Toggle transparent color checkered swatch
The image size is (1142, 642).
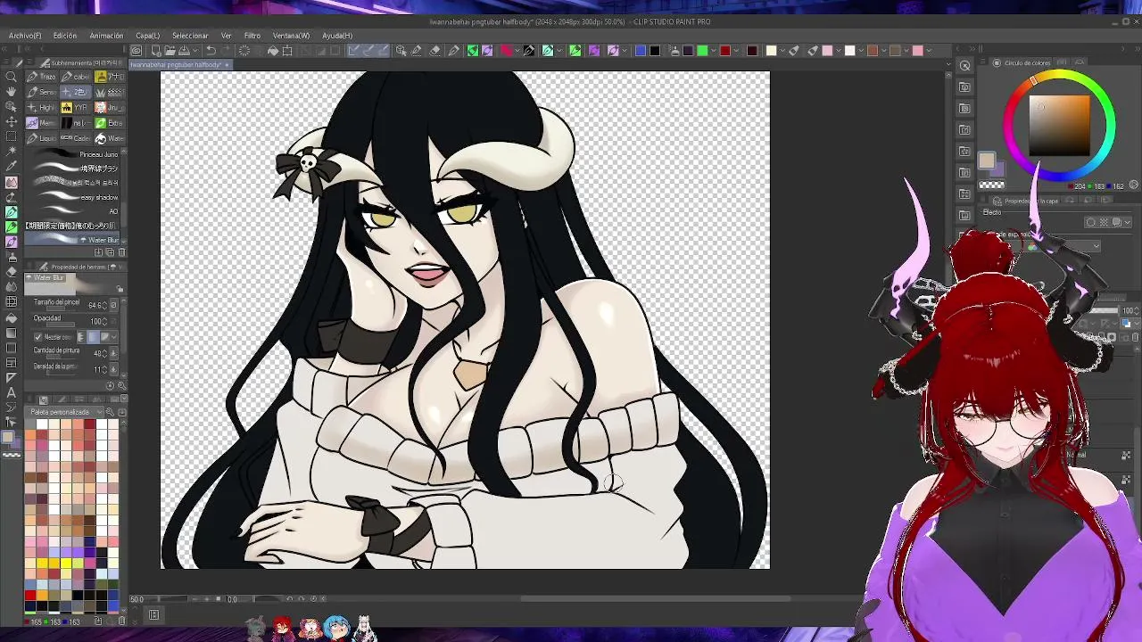[991, 185]
